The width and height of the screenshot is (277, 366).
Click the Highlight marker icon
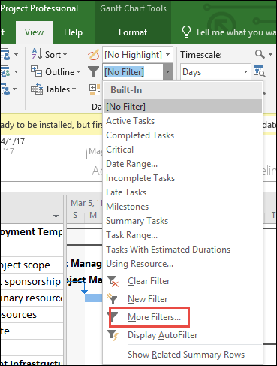(x=93, y=55)
